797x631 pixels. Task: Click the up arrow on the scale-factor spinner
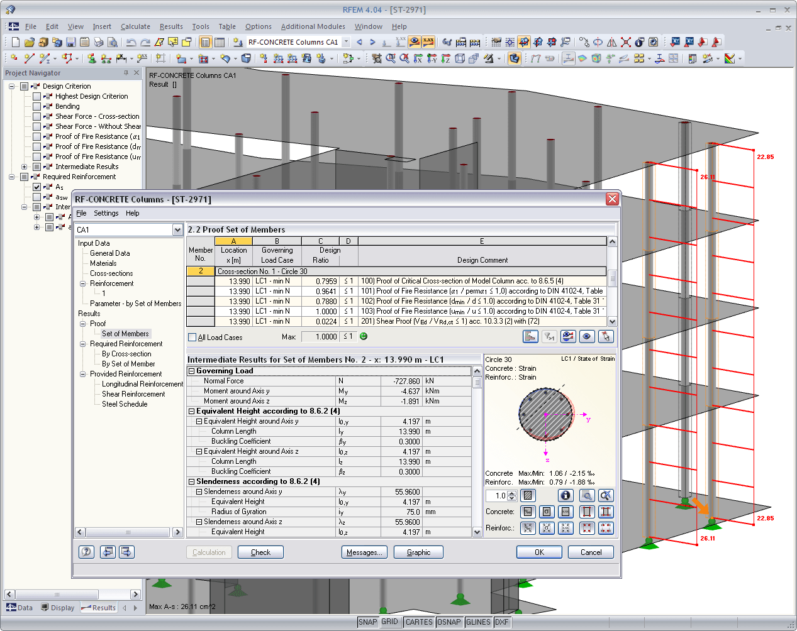(x=512, y=493)
